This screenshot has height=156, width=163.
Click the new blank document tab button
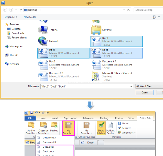pyautogui.click(x=101, y=142)
